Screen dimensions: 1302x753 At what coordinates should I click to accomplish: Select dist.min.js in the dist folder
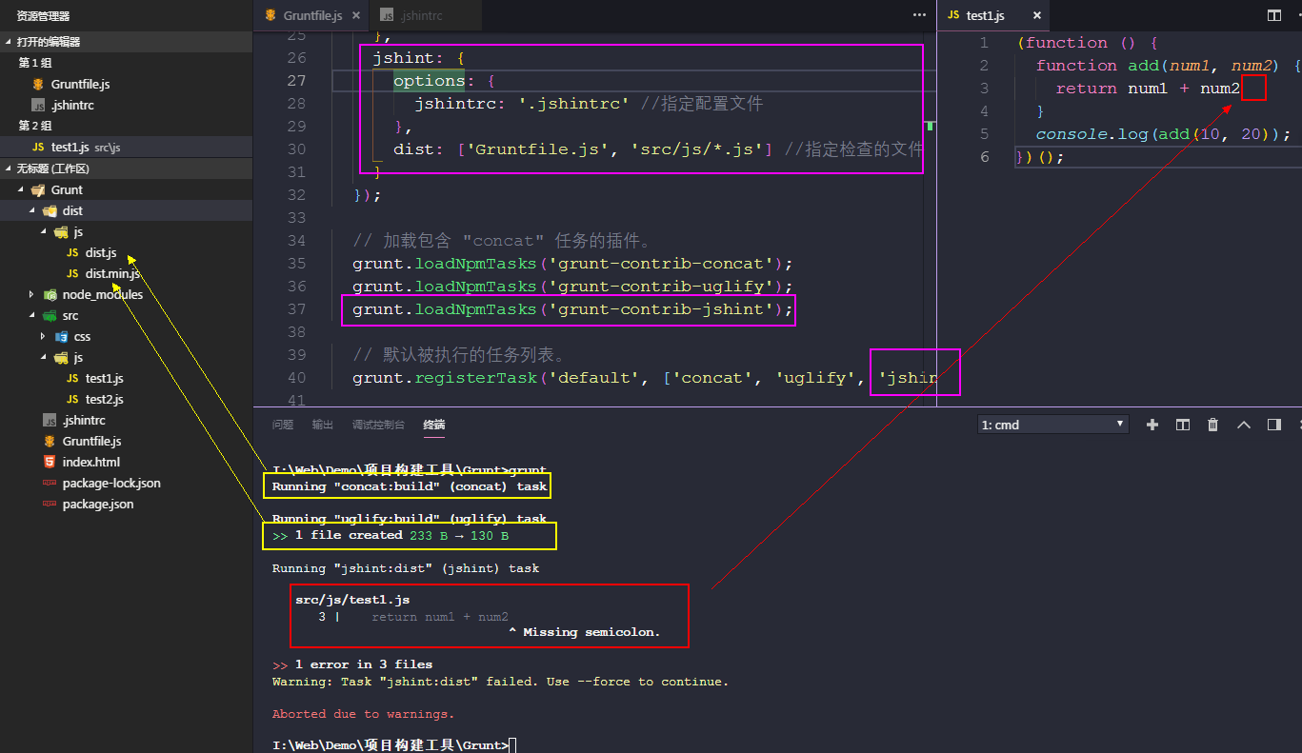111,274
